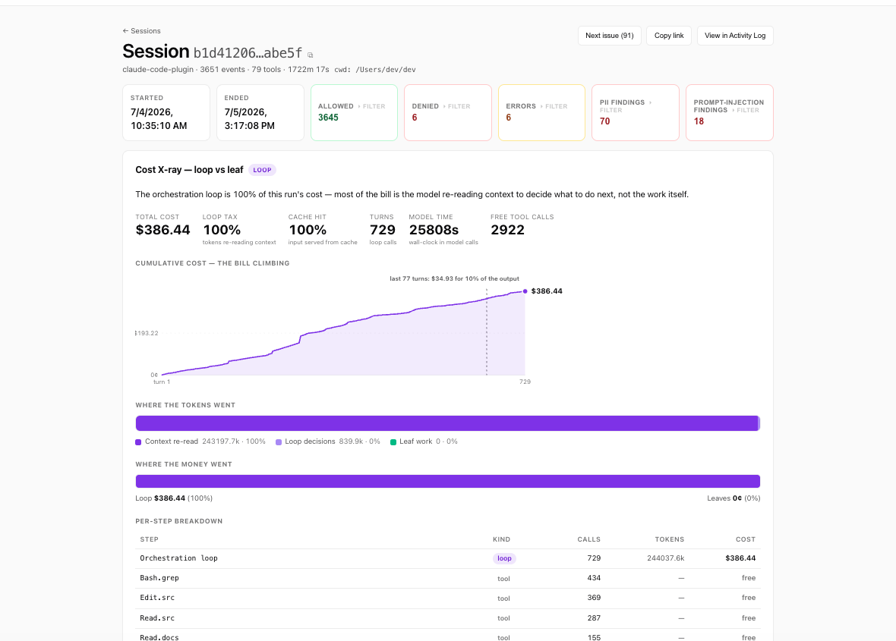Viewport: 896px width, 641px height.
Task: Click the Ended date card
Action: pos(260,112)
